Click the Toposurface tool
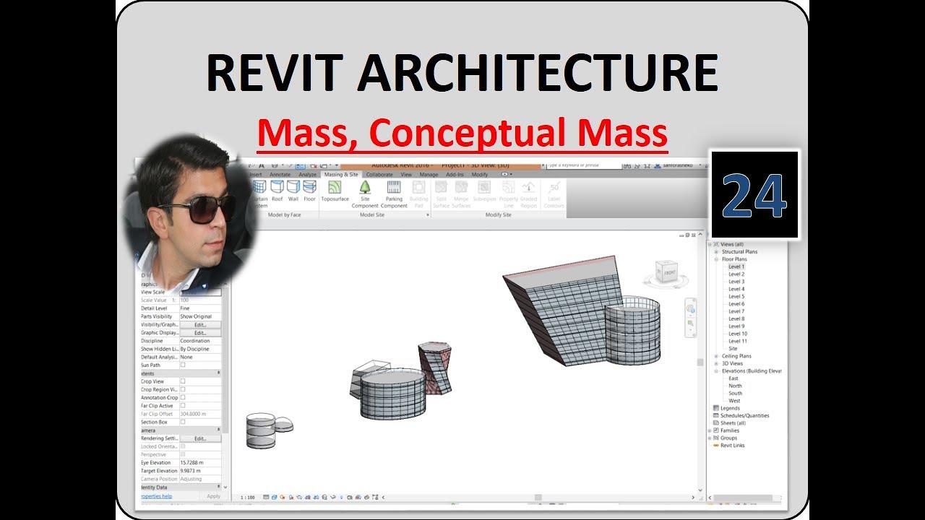 335,191
